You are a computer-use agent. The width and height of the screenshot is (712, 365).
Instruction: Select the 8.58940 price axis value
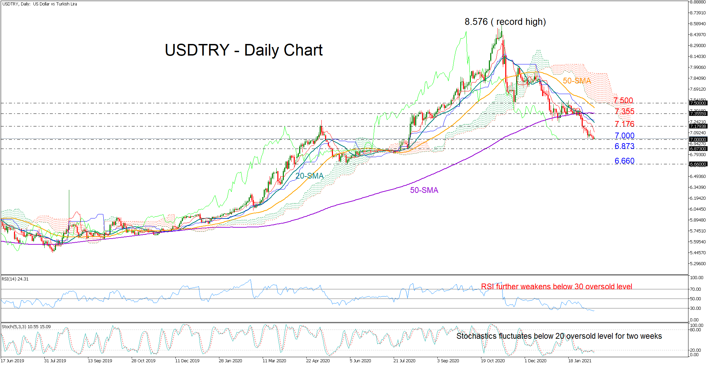[x=698, y=24]
